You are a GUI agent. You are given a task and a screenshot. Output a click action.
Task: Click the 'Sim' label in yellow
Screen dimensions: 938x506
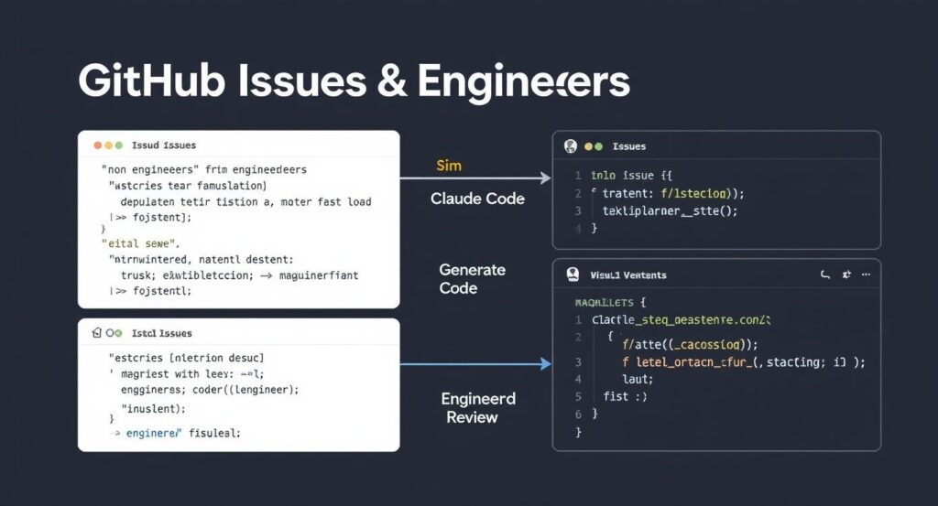click(449, 166)
